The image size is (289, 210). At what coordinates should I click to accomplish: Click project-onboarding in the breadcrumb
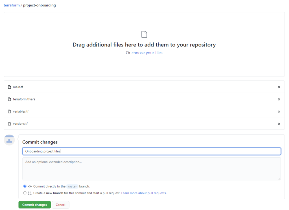point(40,5)
